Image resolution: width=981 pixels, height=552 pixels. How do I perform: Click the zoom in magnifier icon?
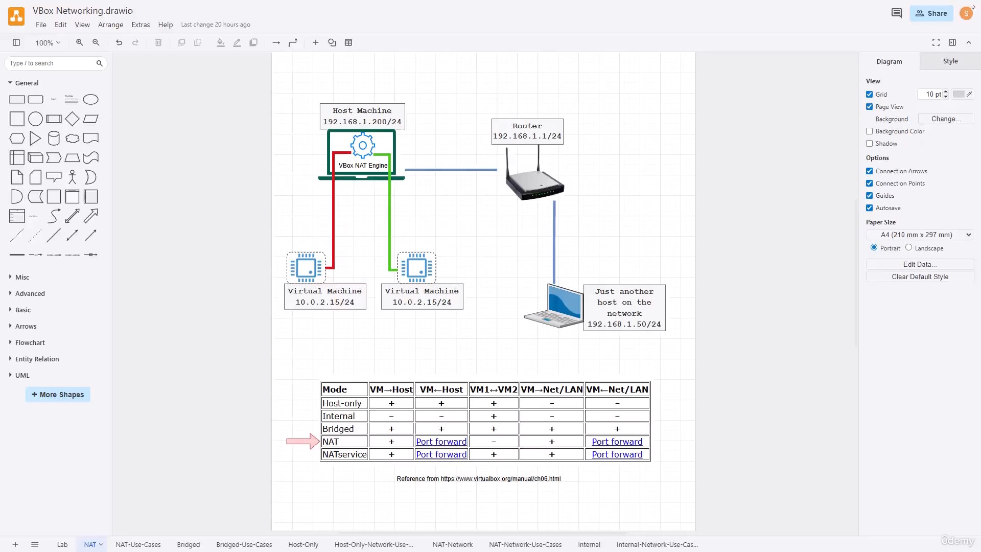[x=80, y=43]
